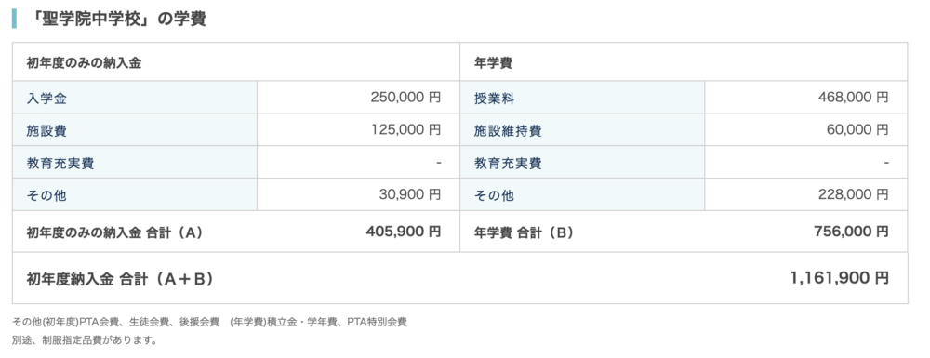The image size is (930, 358).
Task: Select the 入学金 row label
Action: [x=135, y=98]
